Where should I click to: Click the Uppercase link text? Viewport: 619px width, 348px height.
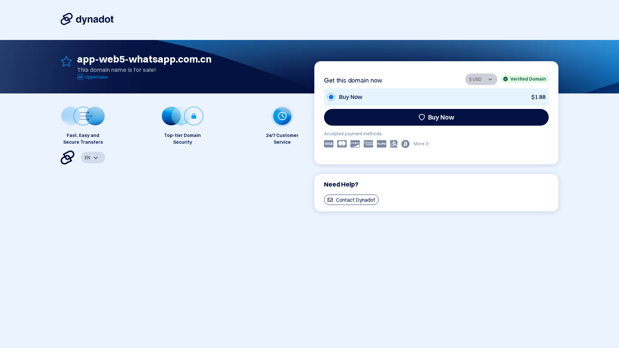pyautogui.click(x=96, y=77)
